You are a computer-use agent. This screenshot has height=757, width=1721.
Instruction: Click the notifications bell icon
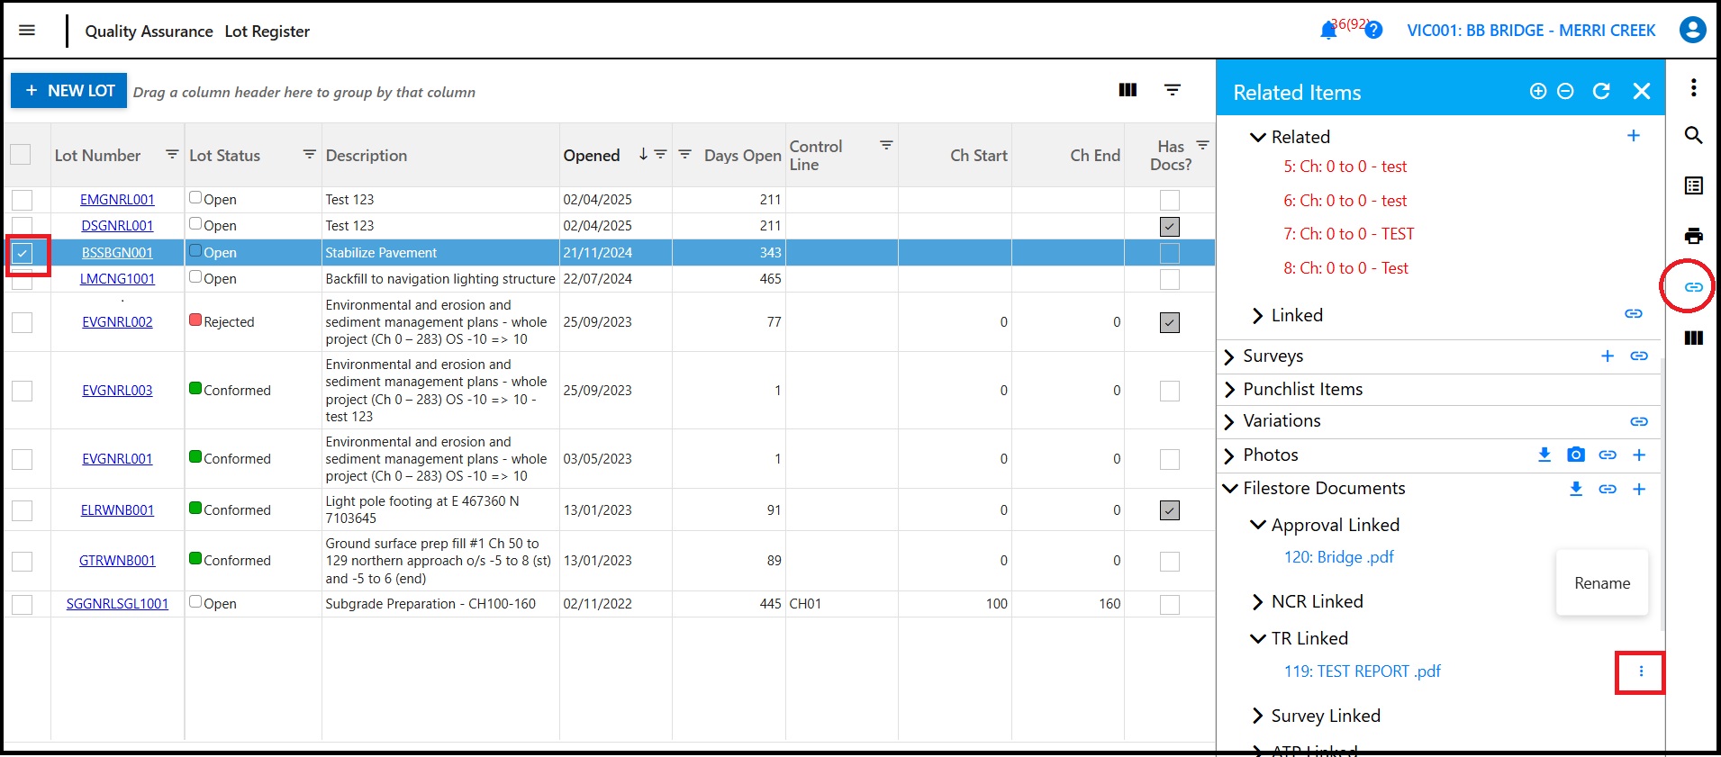[1327, 31]
